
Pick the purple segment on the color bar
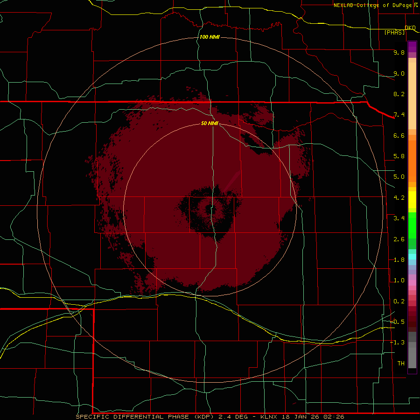pos(412,47)
